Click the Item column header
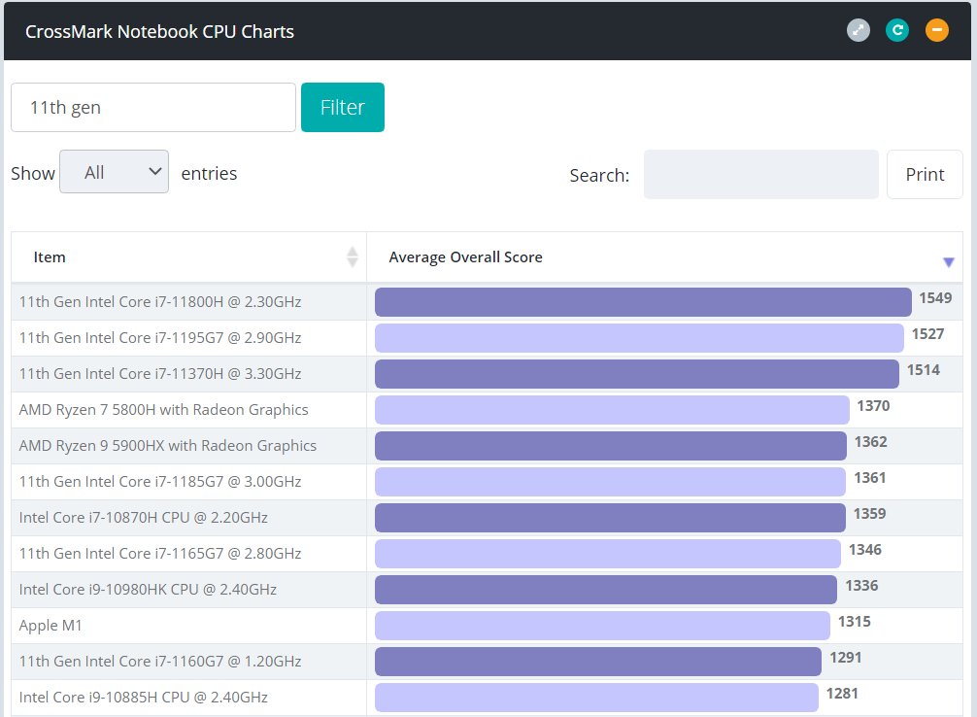The image size is (977, 717). tap(188, 256)
